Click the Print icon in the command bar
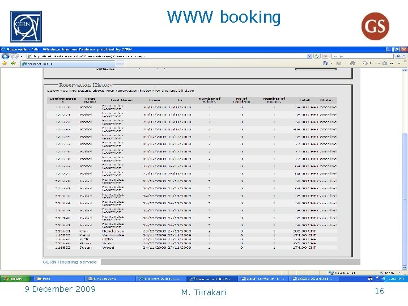The height and width of the screenshot is (306, 408). [352, 63]
